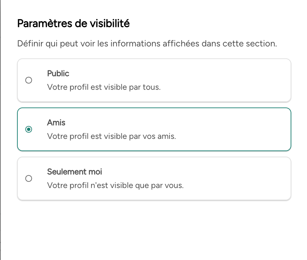Click the "Seulement moi" option title
This screenshot has width=307, height=260.
(74, 172)
